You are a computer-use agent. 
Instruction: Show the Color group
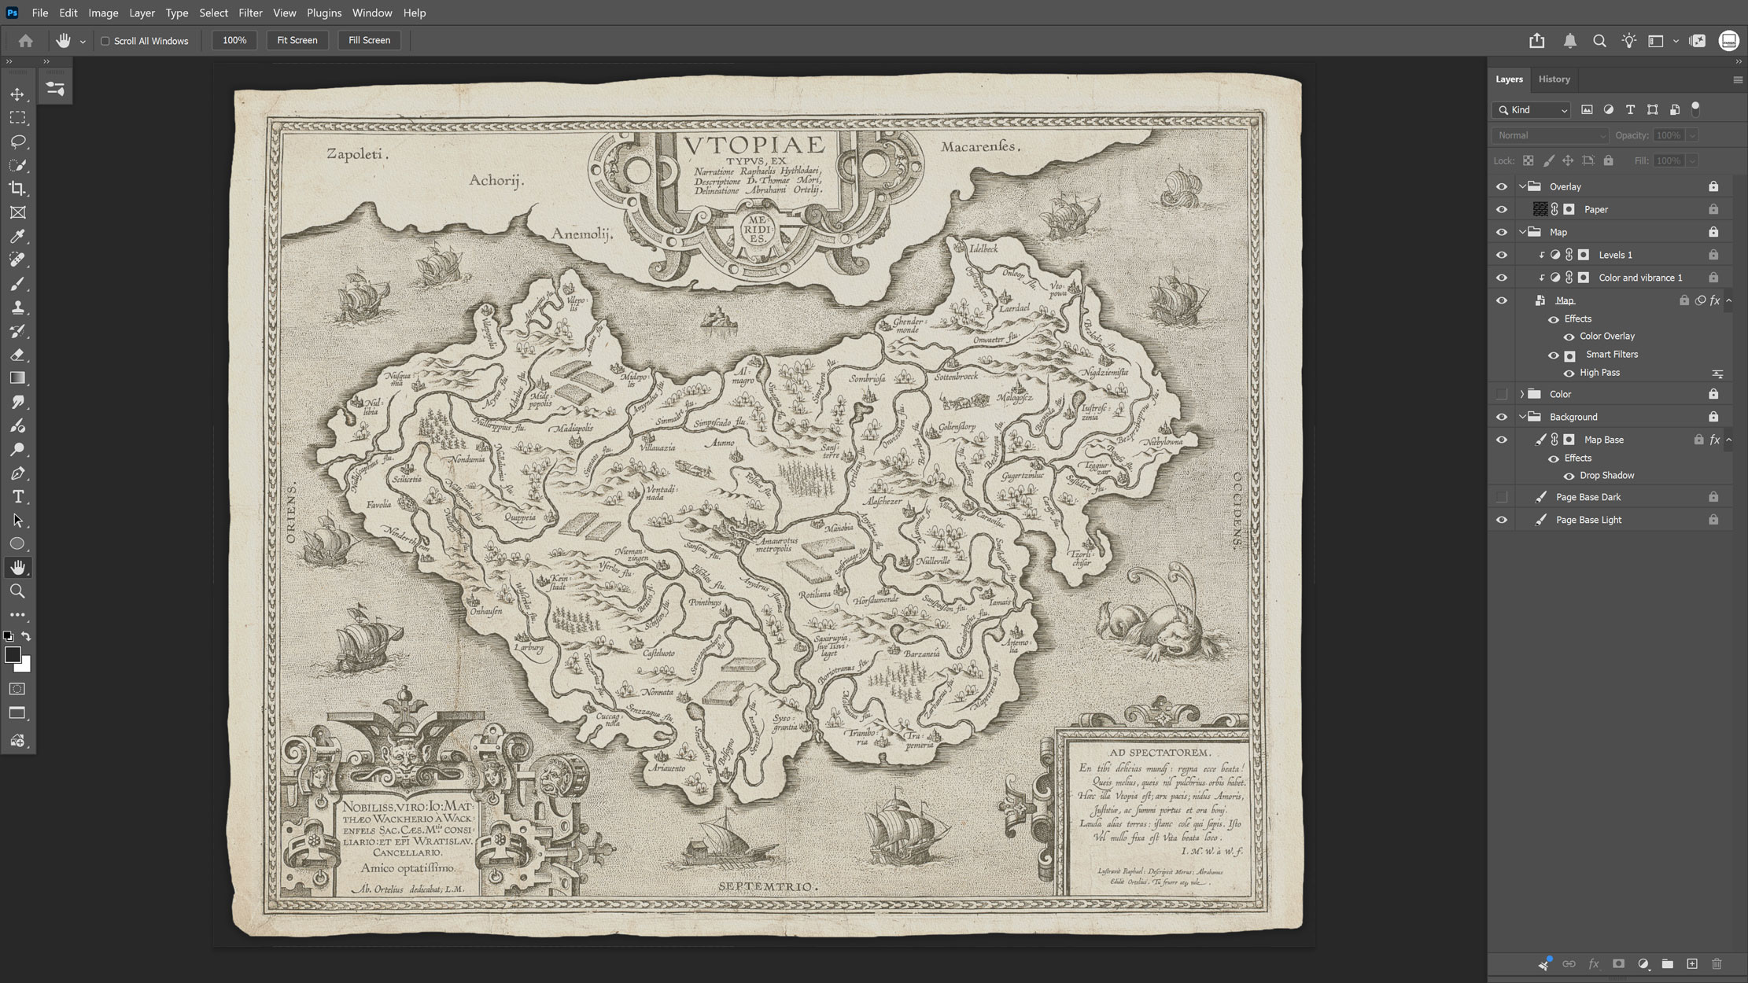coord(1502,395)
